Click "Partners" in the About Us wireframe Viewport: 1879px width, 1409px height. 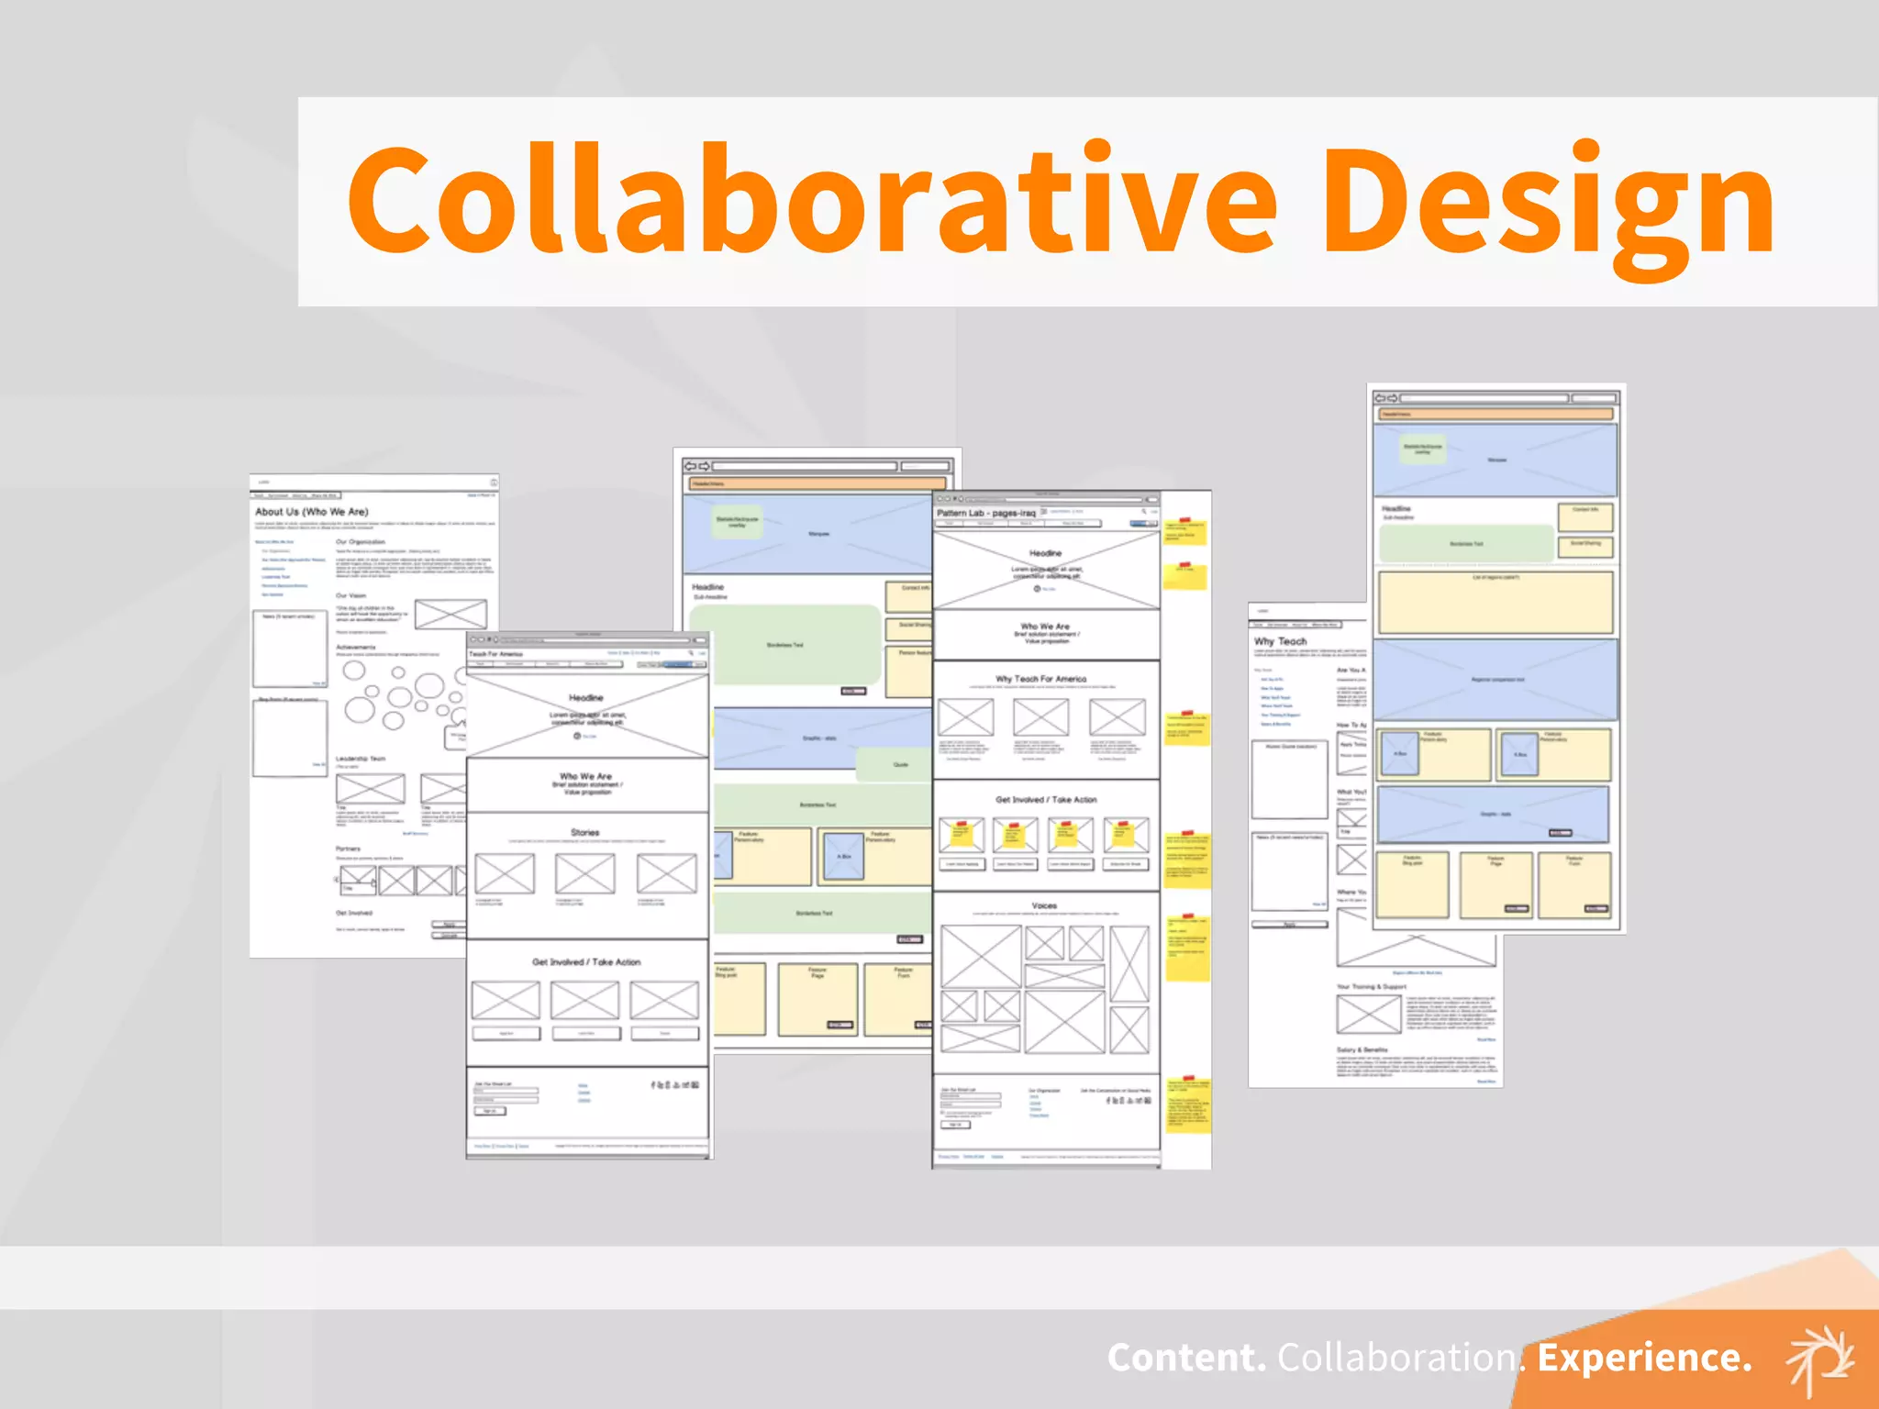tap(349, 849)
